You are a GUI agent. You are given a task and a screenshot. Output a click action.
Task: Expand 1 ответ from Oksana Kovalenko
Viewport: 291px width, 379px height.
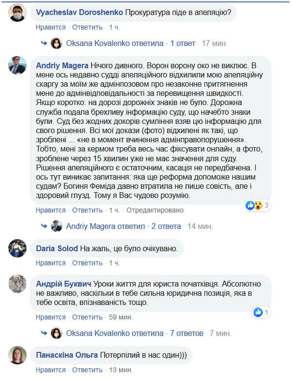point(183,43)
